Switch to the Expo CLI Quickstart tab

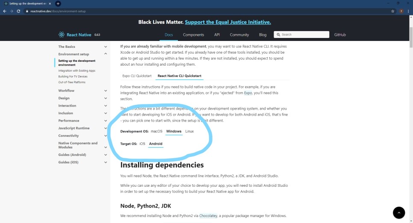click(137, 76)
